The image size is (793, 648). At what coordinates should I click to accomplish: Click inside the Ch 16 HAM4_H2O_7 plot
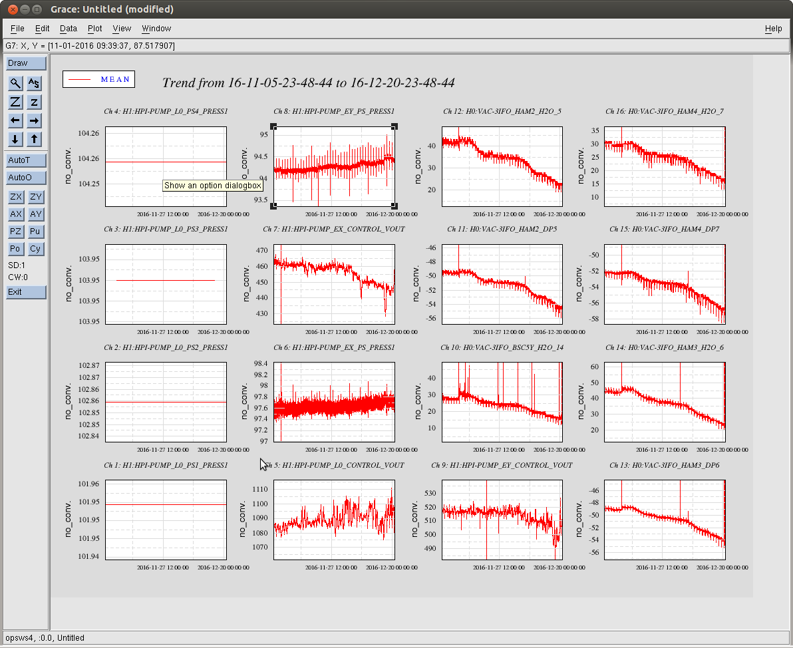[x=665, y=166]
